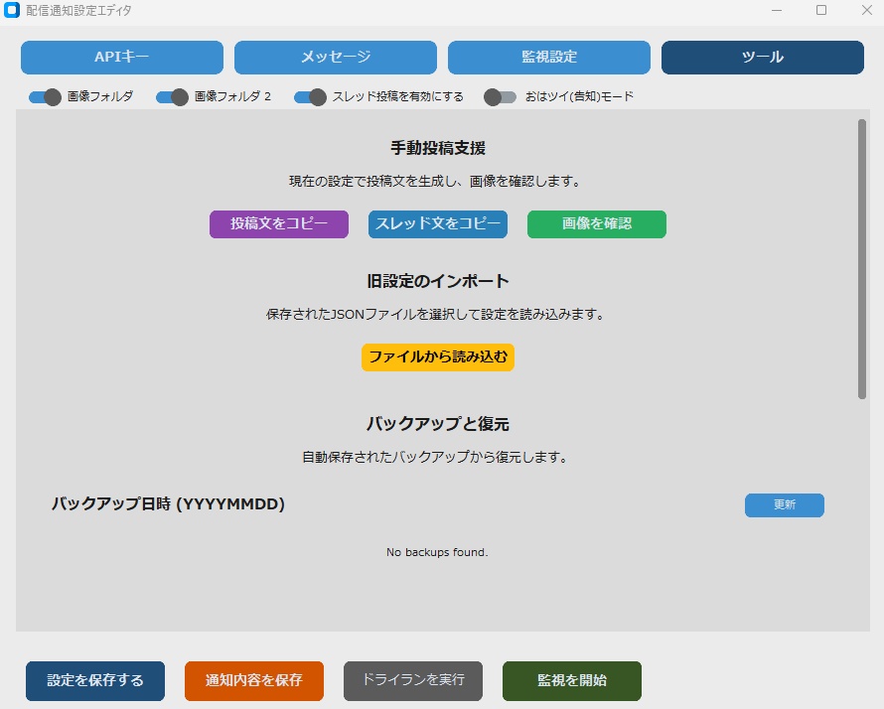
Task: Select the 監視設定 tab
Action: (x=549, y=57)
